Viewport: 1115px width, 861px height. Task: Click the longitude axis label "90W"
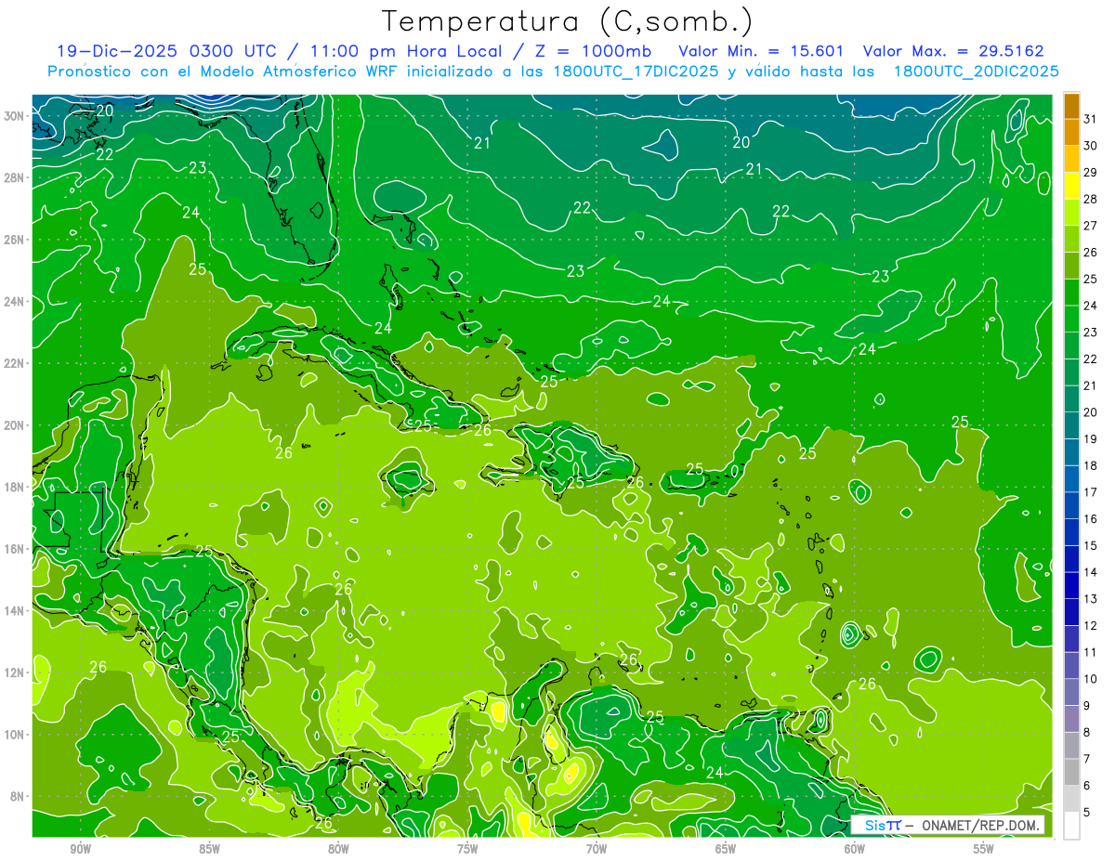click(80, 850)
